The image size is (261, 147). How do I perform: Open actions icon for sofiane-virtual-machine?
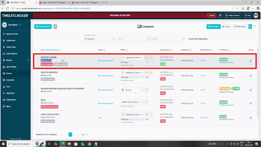(x=251, y=118)
